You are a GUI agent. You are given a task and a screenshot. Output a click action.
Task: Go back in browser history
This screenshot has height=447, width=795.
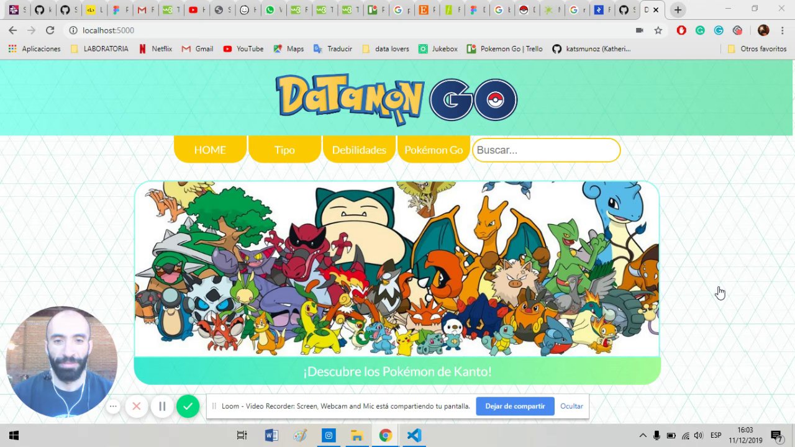pos(12,30)
